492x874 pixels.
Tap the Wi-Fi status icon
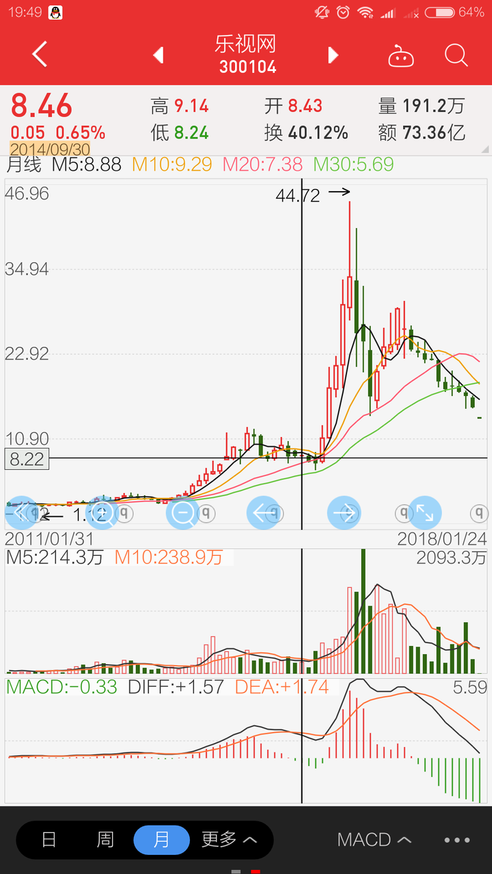[366, 12]
